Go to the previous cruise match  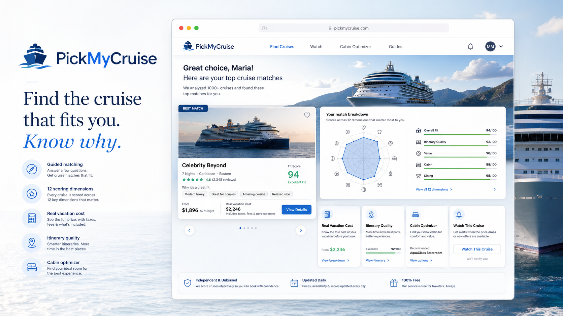(x=189, y=230)
